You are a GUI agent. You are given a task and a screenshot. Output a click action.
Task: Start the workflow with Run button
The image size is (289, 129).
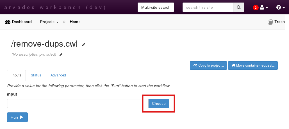point(17,117)
